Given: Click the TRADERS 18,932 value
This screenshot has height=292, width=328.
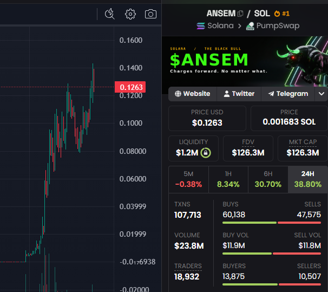Looking at the screenshot, I should click(x=187, y=277).
